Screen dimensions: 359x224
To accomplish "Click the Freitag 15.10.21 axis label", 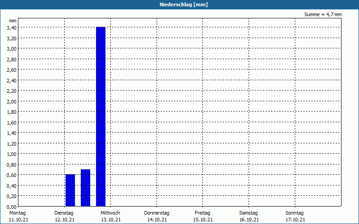I will [x=203, y=216].
